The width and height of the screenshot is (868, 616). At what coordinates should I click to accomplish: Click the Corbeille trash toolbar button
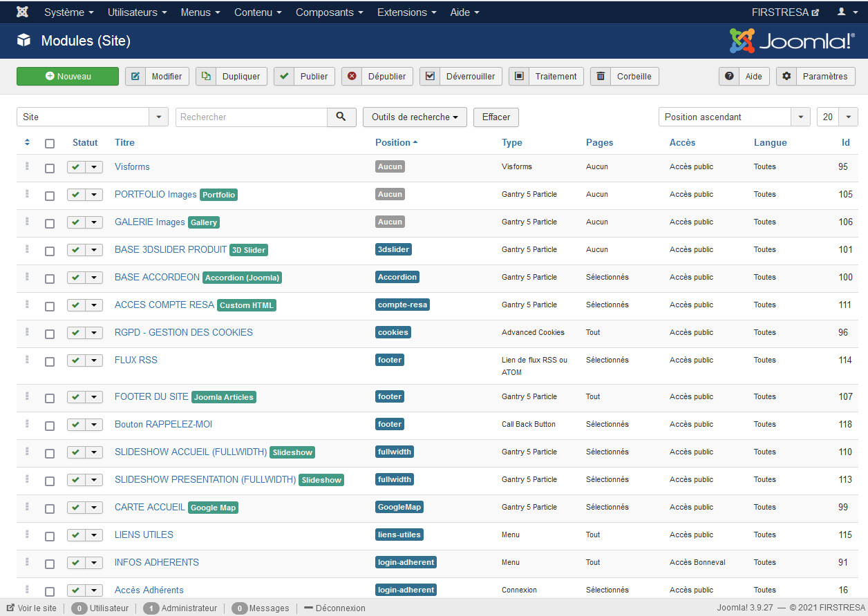(625, 76)
